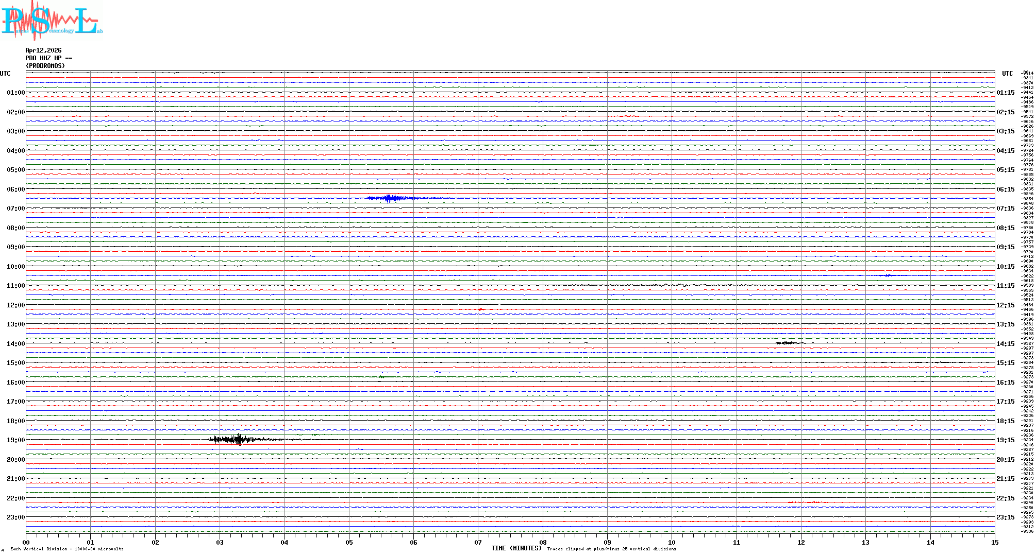Click the vertical division microvolts footnote
1036x556 pixels.
67,549
